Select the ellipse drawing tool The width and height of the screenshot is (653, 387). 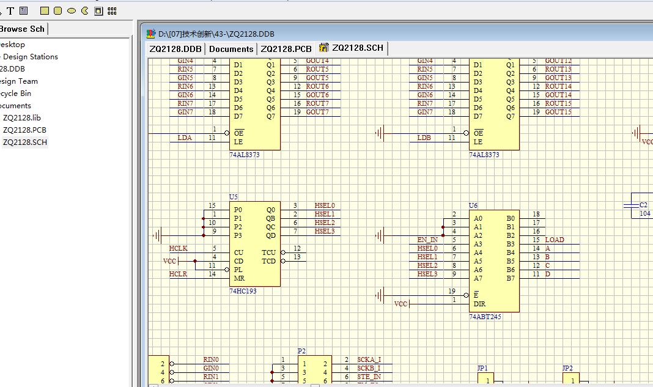pyautogui.click(x=72, y=11)
